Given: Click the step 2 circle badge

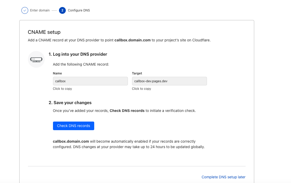Looking at the screenshot, I should click(x=62, y=10).
